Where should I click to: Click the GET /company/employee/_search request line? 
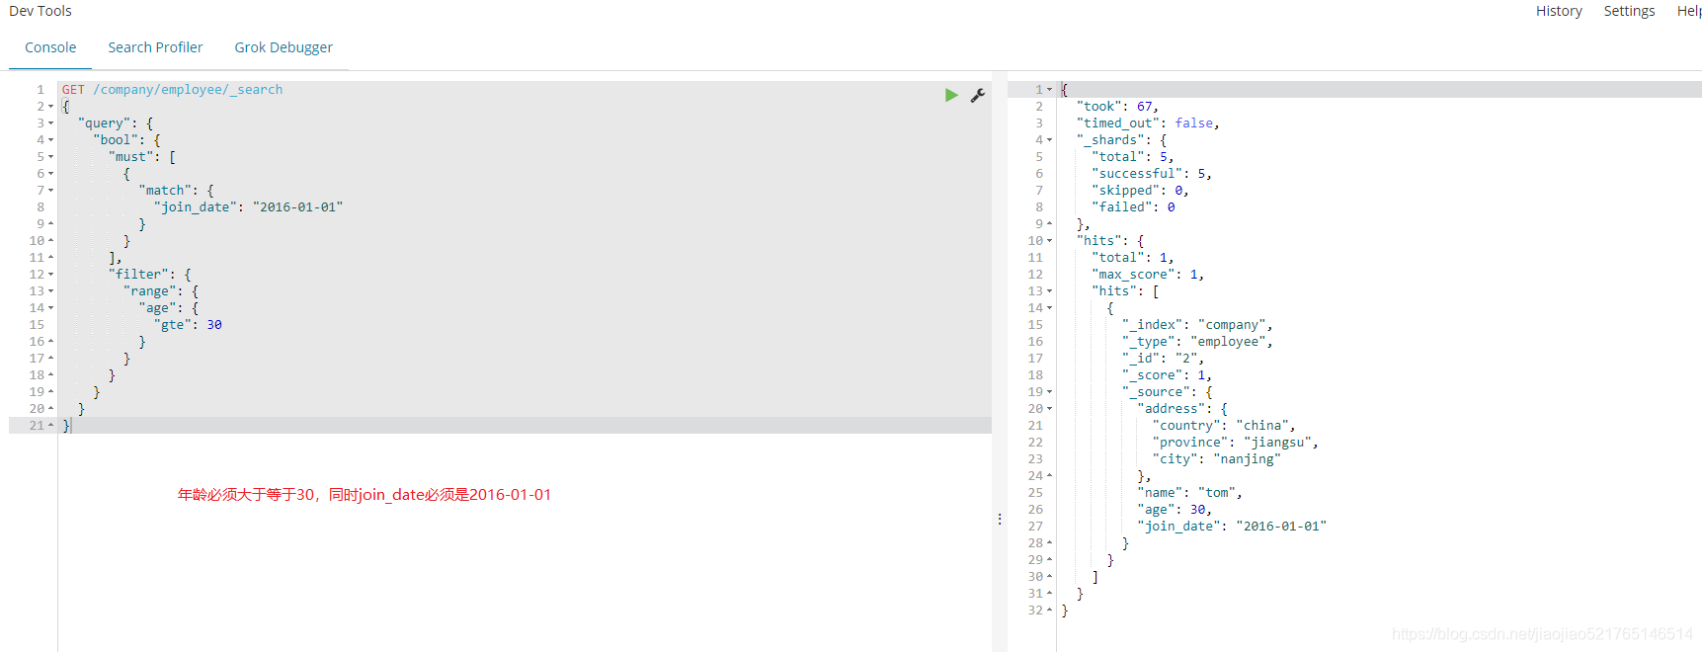tap(172, 90)
